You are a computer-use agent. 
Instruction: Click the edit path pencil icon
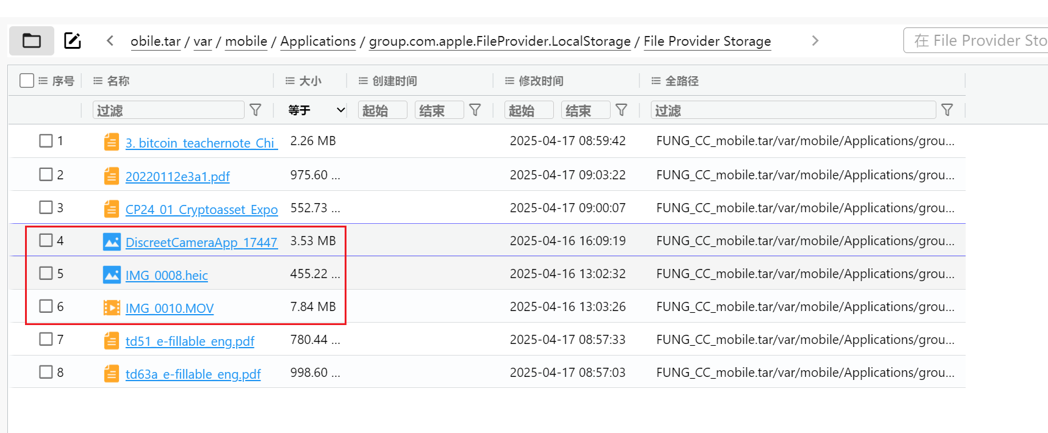click(73, 41)
